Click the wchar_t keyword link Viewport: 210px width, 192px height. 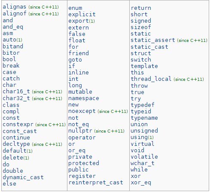pos(143,163)
